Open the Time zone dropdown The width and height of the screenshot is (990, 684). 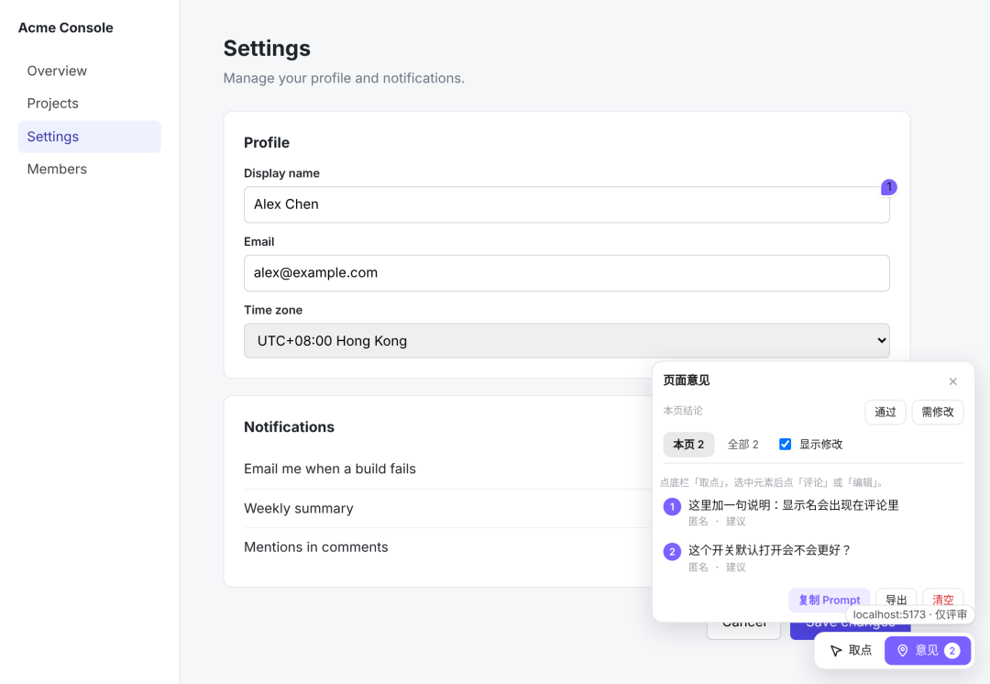pos(566,341)
